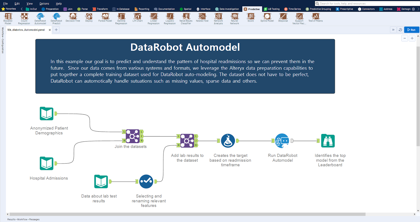420x222 pixels.
Task: Select the Neural Network tool
Action: pyautogui.click(x=235, y=19)
